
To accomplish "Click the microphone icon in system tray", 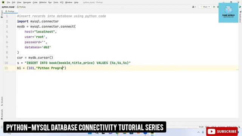I will click(203, 132).
